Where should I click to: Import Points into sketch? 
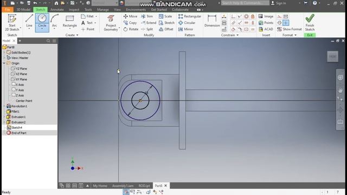266,23
